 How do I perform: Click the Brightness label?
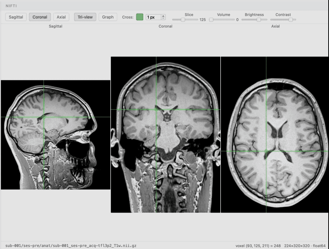254,15
